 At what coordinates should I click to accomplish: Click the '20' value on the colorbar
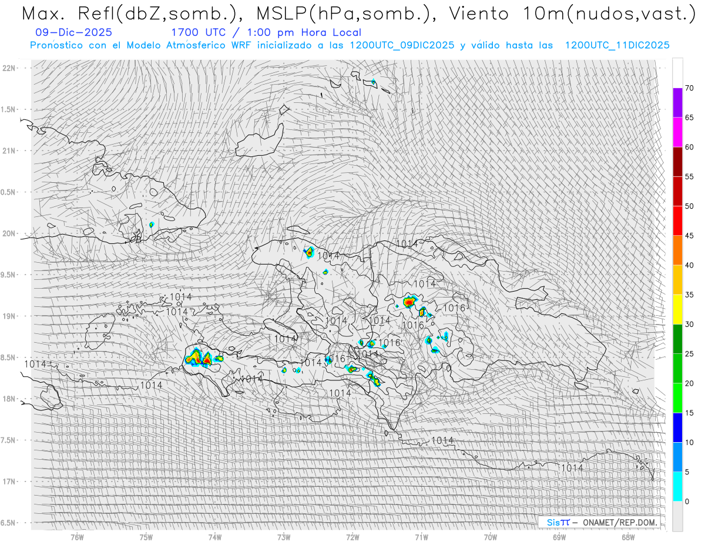[690, 383]
